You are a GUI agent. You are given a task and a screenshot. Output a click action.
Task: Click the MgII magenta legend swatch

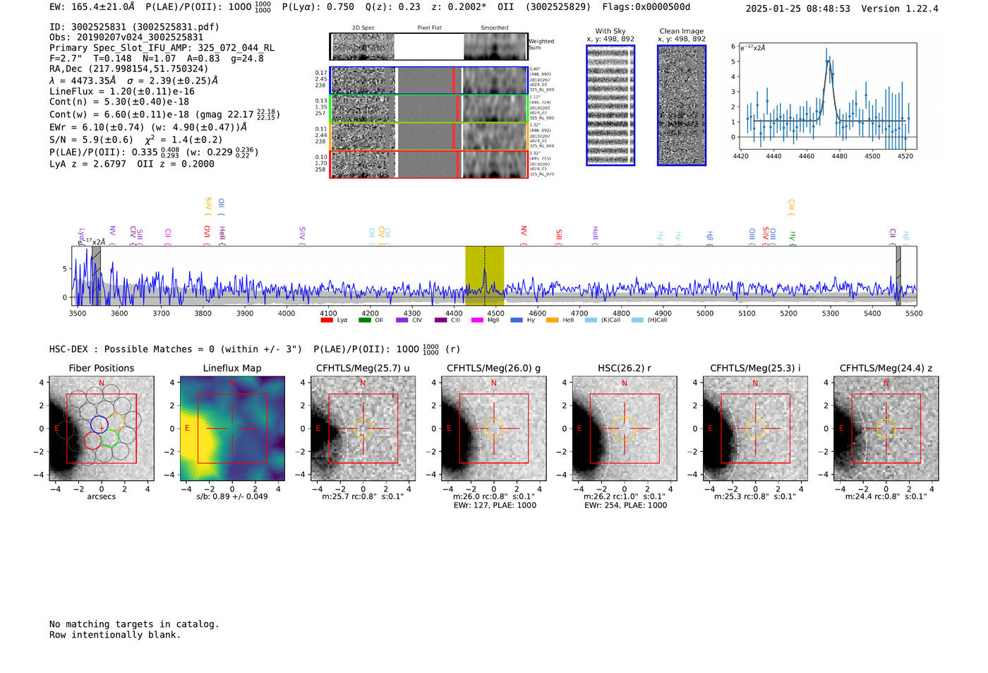click(x=477, y=320)
